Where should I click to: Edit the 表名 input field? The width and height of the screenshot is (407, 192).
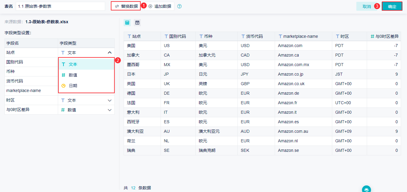[x=60, y=6]
